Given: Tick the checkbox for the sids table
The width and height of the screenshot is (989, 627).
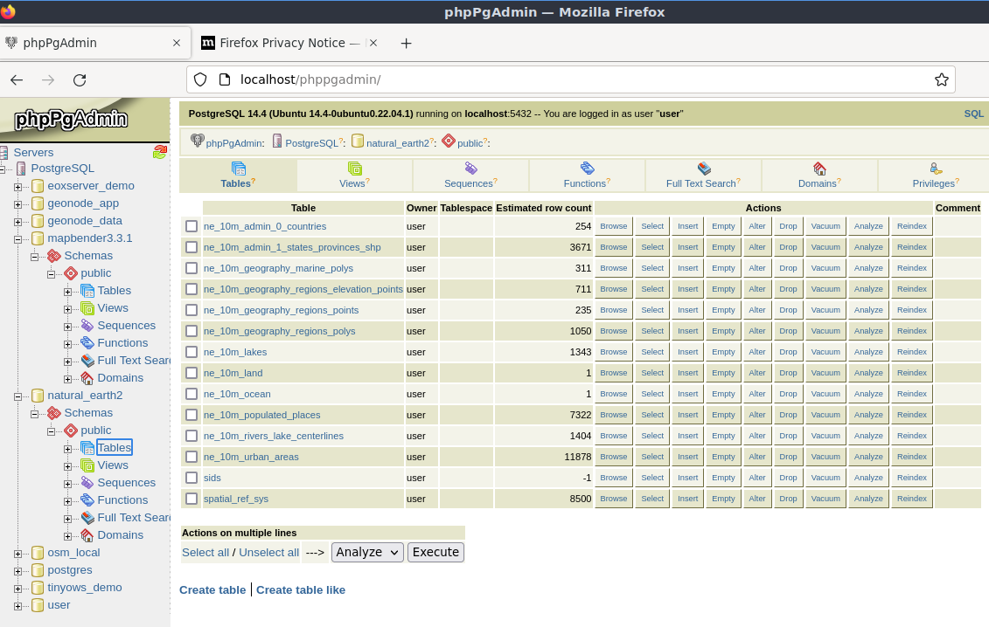Looking at the screenshot, I should click(192, 478).
